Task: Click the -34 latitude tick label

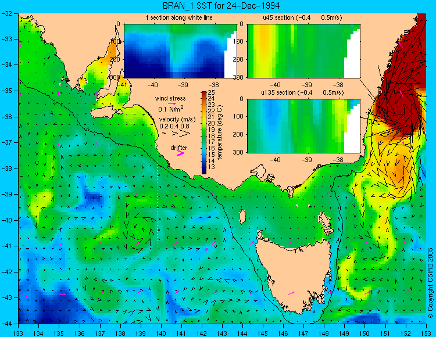Action: click(x=6, y=65)
